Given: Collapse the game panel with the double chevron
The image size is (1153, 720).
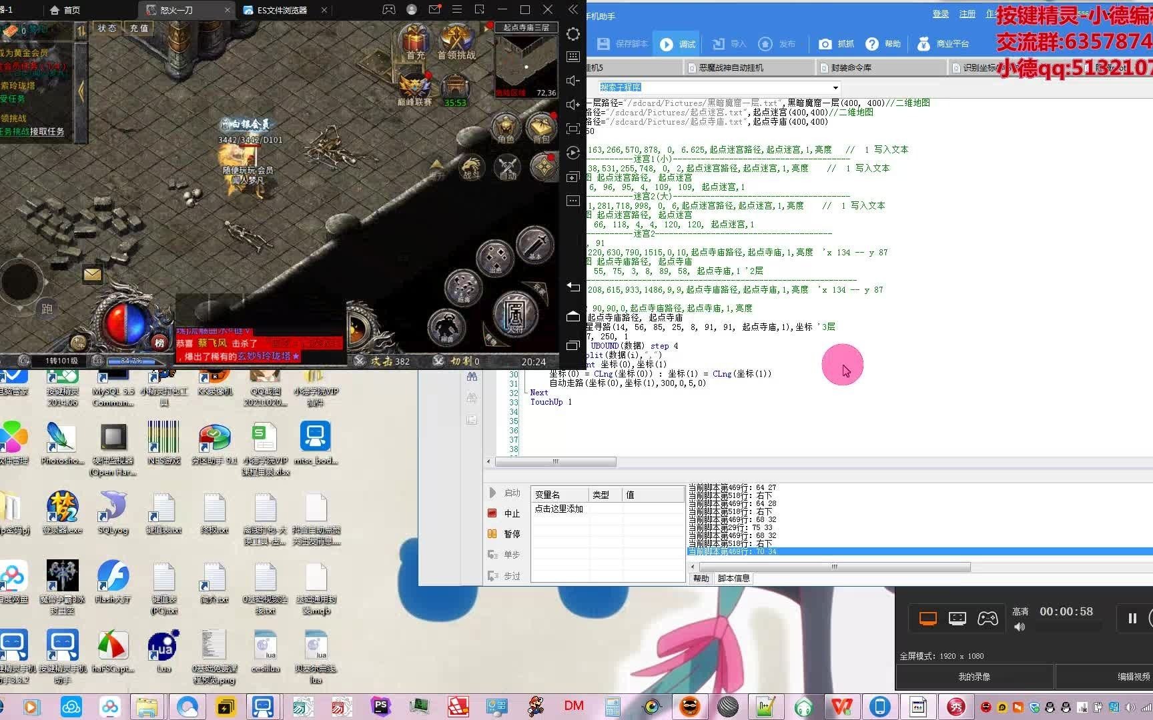Looking at the screenshot, I should pos(572,9).
